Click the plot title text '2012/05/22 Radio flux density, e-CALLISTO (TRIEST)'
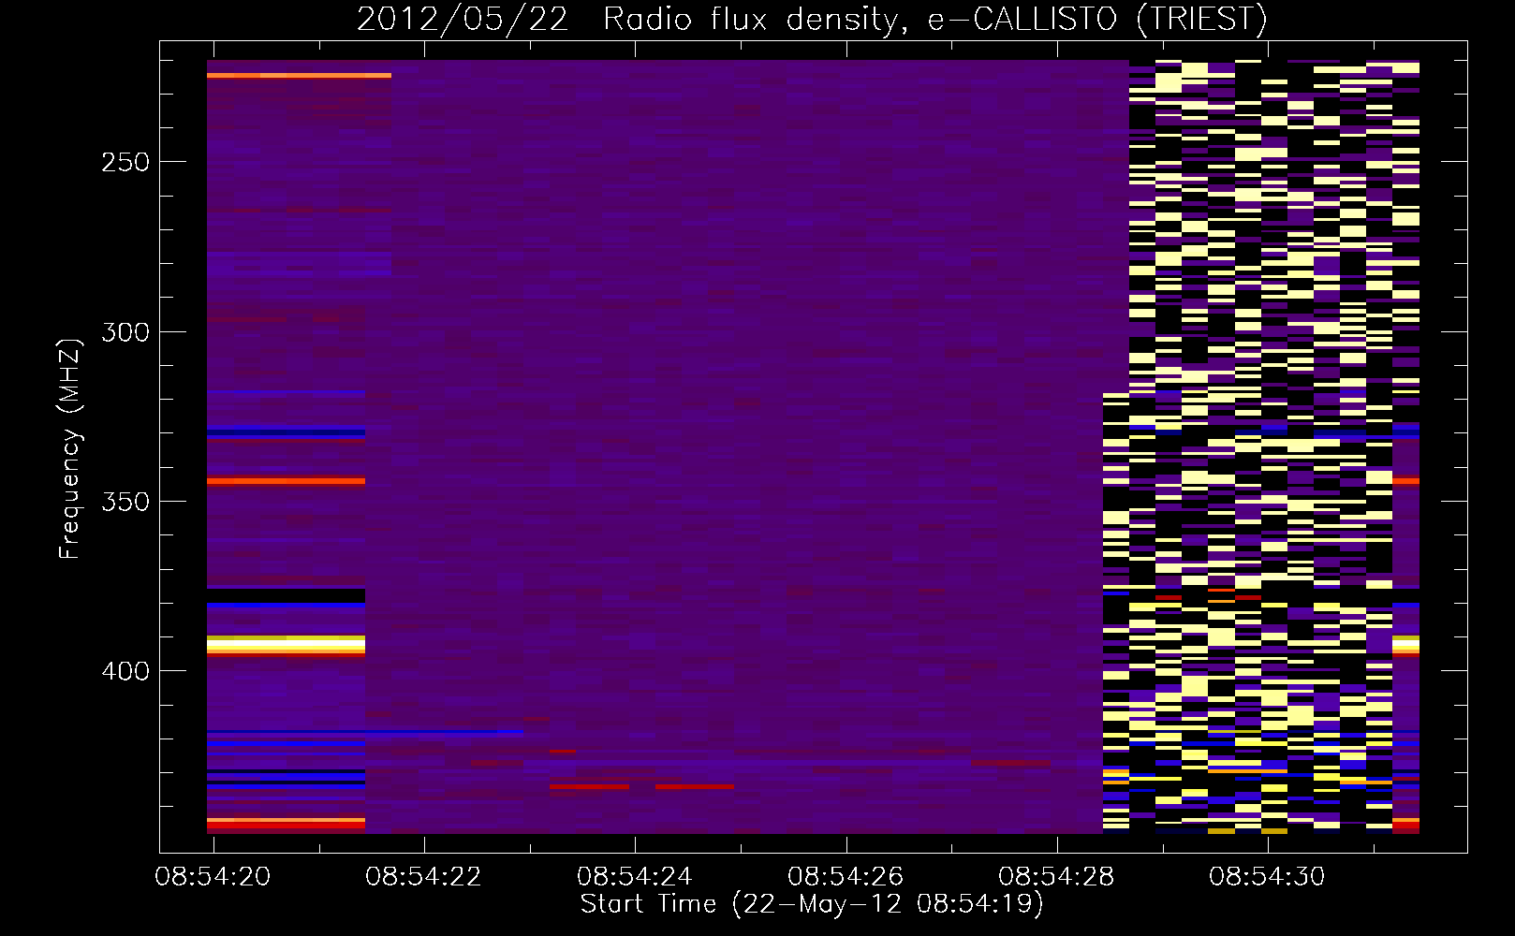1515x936 pixels. (812, 20)
